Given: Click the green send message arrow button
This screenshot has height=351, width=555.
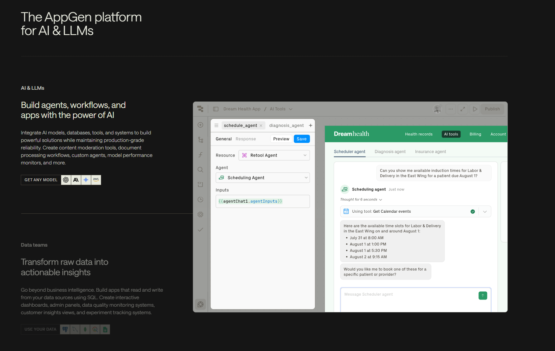Looking at the screenshot, I should (x=483, y=296).
